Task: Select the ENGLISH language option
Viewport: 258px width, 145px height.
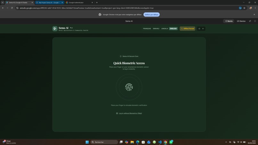Action: pyautogui.click(x=173, y=28)
